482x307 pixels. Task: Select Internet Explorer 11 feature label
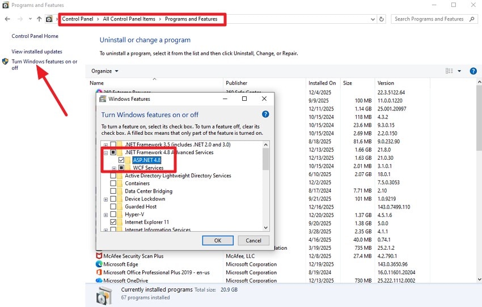[147, 222]
